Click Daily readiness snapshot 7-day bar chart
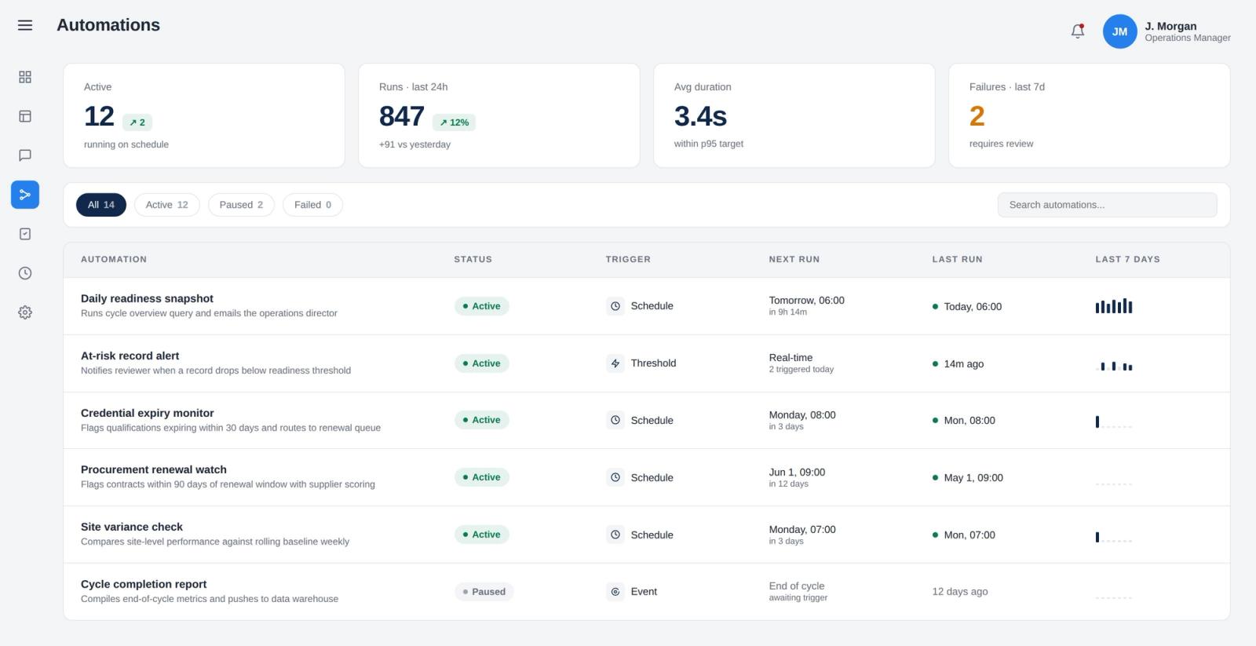The width and height of the screenshot is (1256, 646). coord(1114,306)
